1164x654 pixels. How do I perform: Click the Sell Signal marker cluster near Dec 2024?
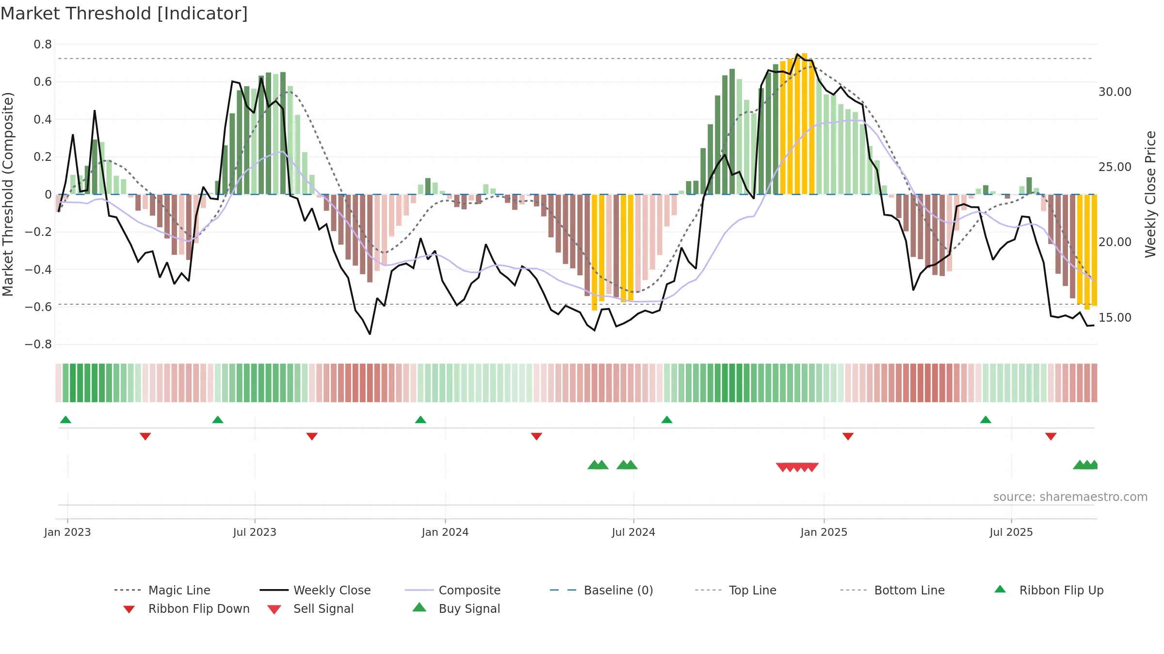click(797, 467)
